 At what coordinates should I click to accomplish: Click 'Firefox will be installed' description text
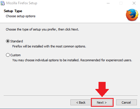49,46
